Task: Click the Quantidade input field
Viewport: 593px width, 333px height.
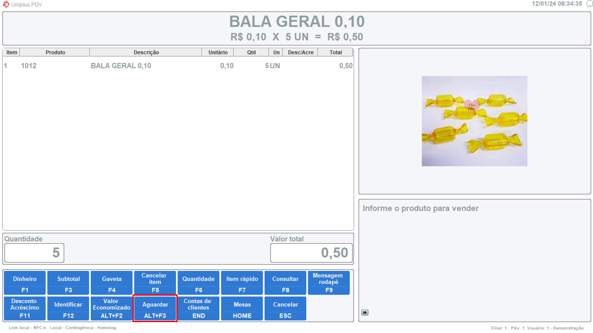Action: click(x=34, y=253)
